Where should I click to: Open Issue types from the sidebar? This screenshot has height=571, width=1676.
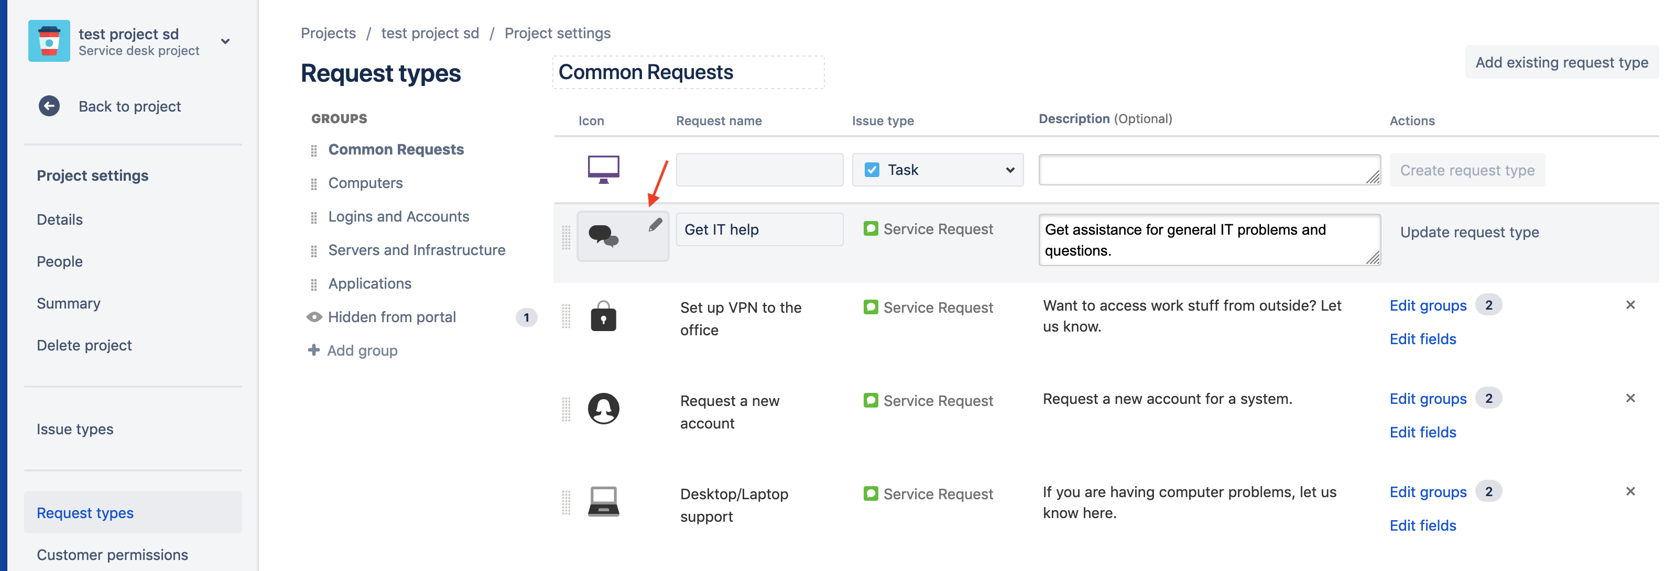(x=75, y=429)
